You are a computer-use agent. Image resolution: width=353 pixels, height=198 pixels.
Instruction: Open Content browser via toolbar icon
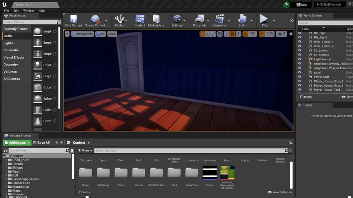pos(140,21)
